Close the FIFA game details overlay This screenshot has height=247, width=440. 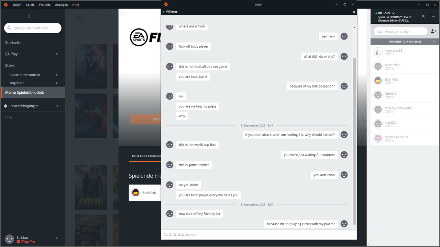pyautogui.click(x=123, y=13)
